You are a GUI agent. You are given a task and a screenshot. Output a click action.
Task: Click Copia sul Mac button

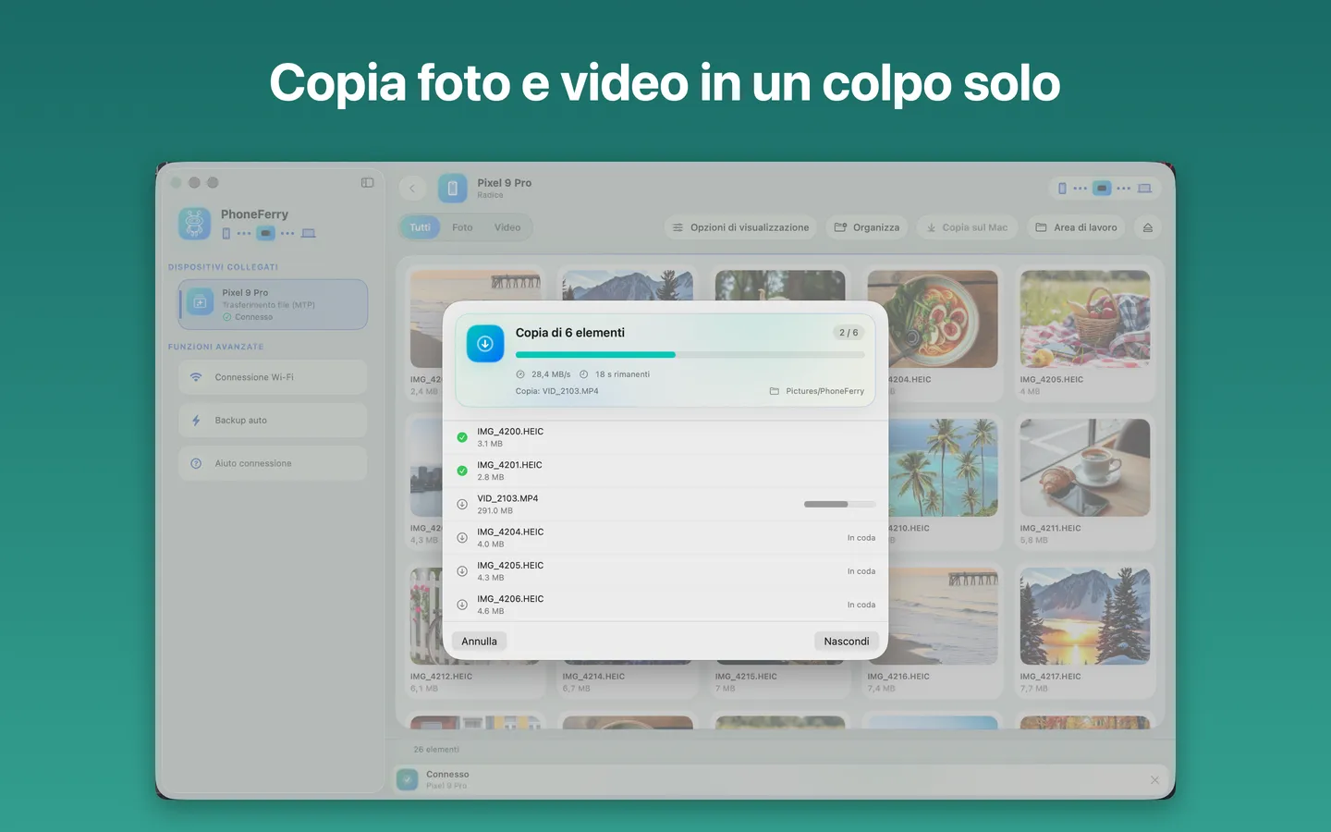click(967, 227)
